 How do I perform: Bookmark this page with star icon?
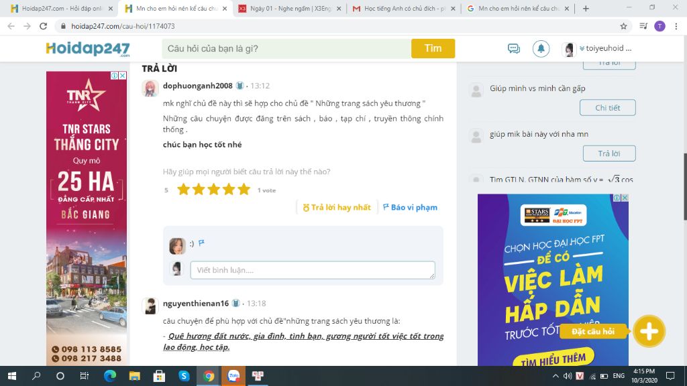[623, 26]
